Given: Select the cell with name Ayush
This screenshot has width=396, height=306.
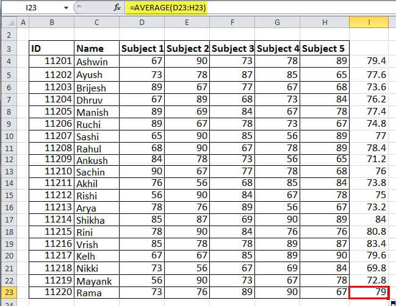Looking at the screenshot, I should pos(97,74).
